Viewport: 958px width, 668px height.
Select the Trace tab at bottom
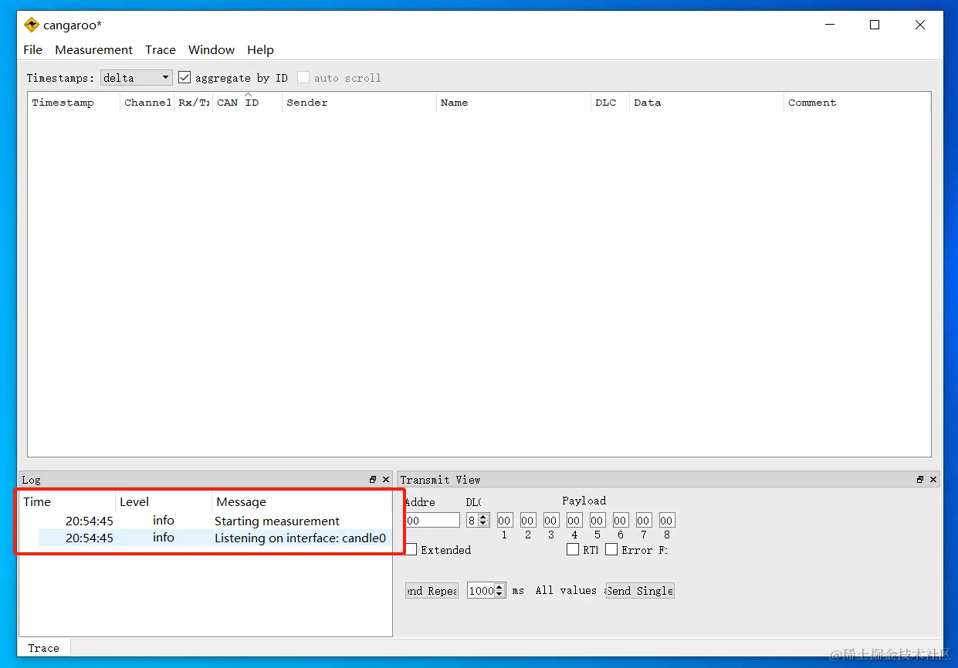click(44, 648)
